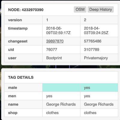Click the uid 76077 value
The image size is (120, 120).
[x=52, y=49]
